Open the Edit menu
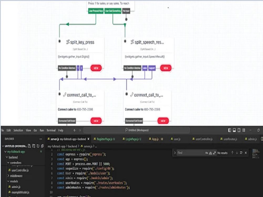The image size is (263, 197). click(9, 130)
